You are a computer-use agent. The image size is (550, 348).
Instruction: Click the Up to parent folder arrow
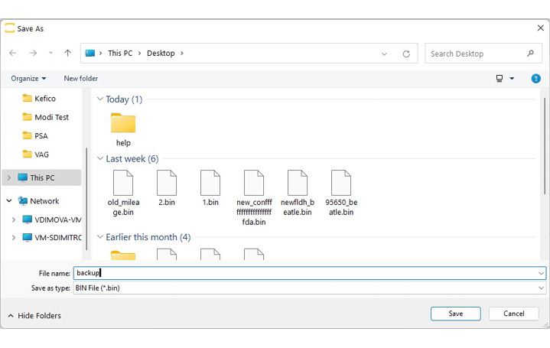pyautogui.click(x=68, y=54)
